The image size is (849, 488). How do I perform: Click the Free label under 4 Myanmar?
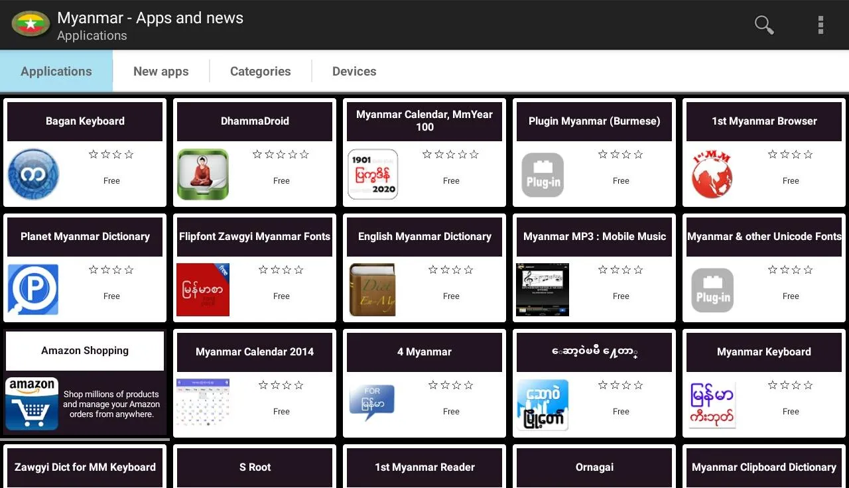[x=451, y=412]
